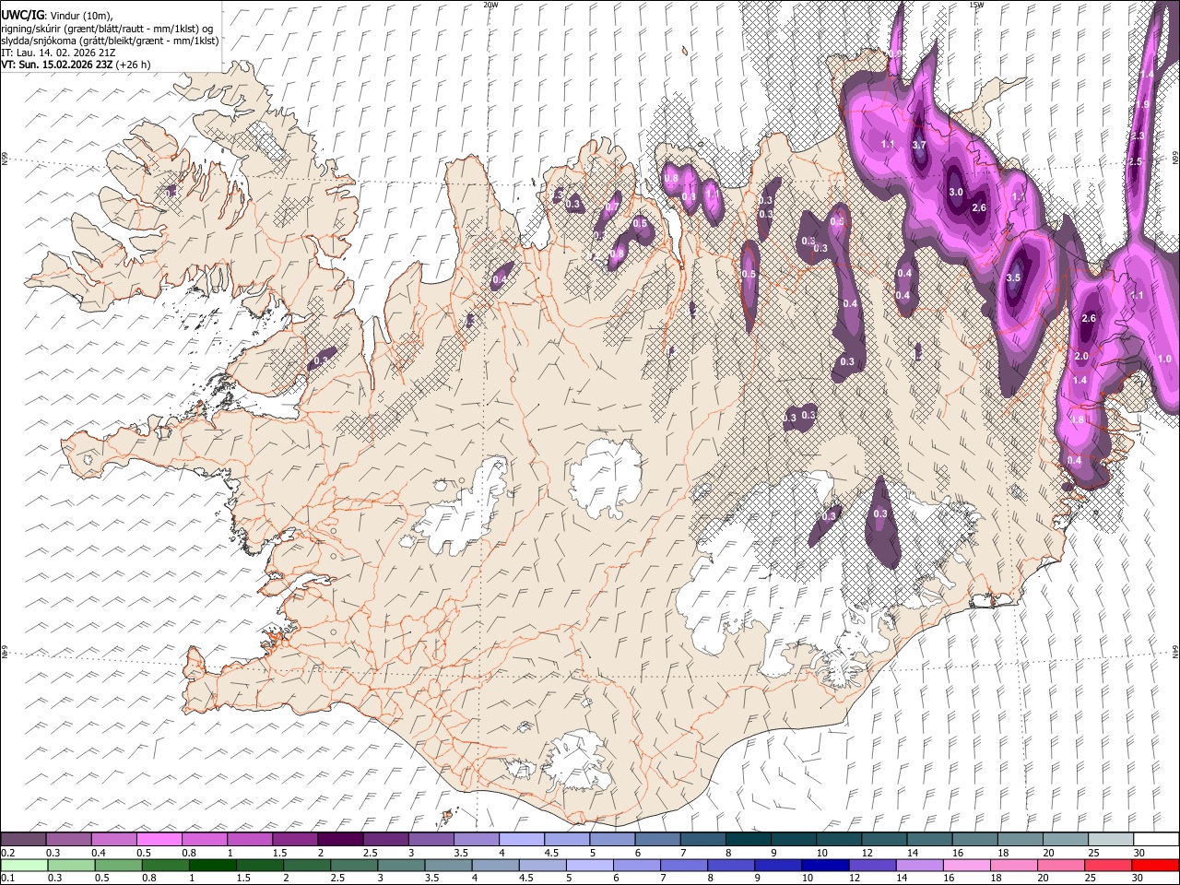1180x885 pixels.
Task: Click the 4 lavender swatch in the upper legend
Action: pyautogui.click(x=522, y=840)
